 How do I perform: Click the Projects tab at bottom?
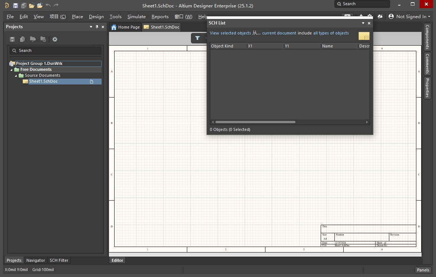click(x=14, y=260)
